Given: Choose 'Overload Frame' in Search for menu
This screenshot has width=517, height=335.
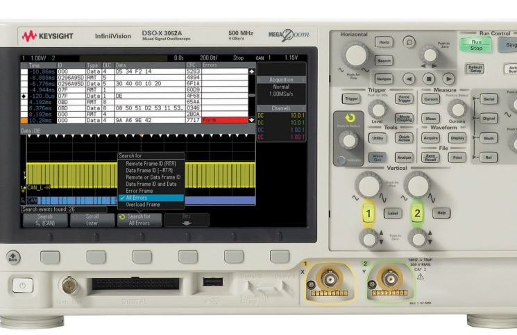Looking at the screenshot, I should 151,205.
